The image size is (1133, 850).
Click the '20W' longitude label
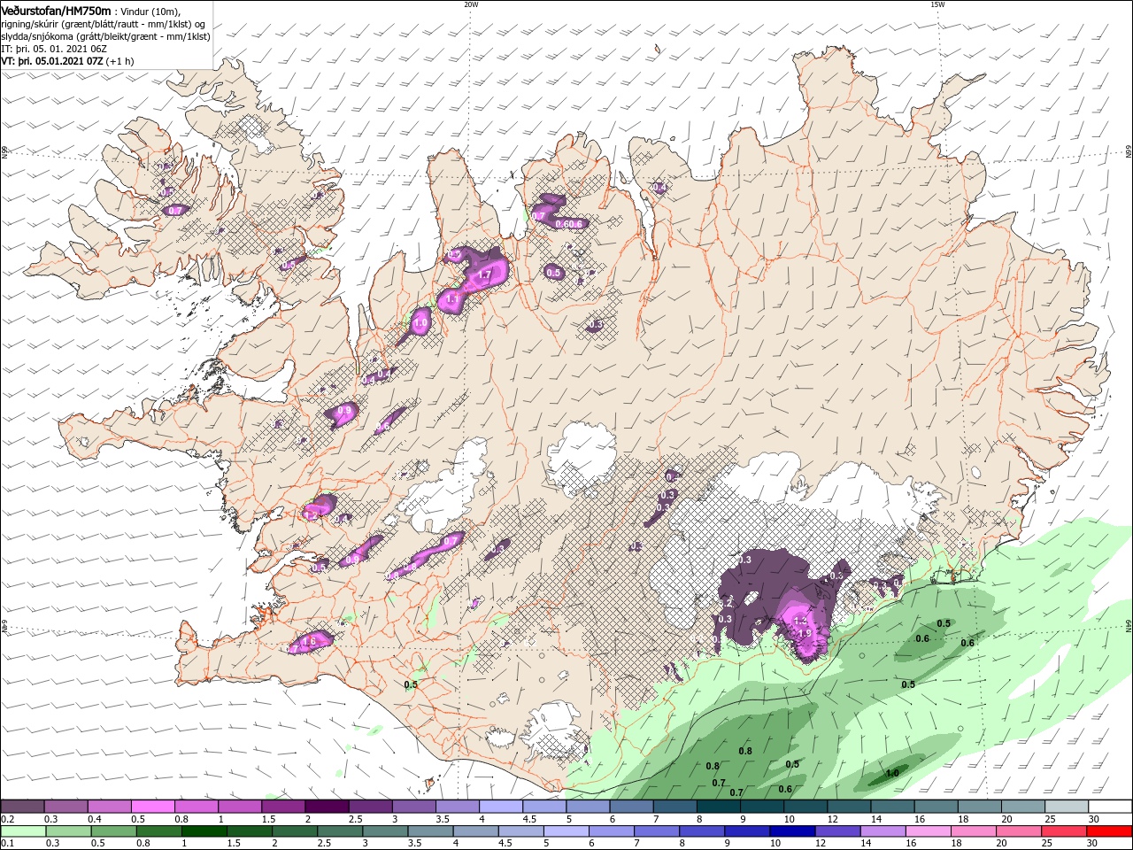(471, 4)
